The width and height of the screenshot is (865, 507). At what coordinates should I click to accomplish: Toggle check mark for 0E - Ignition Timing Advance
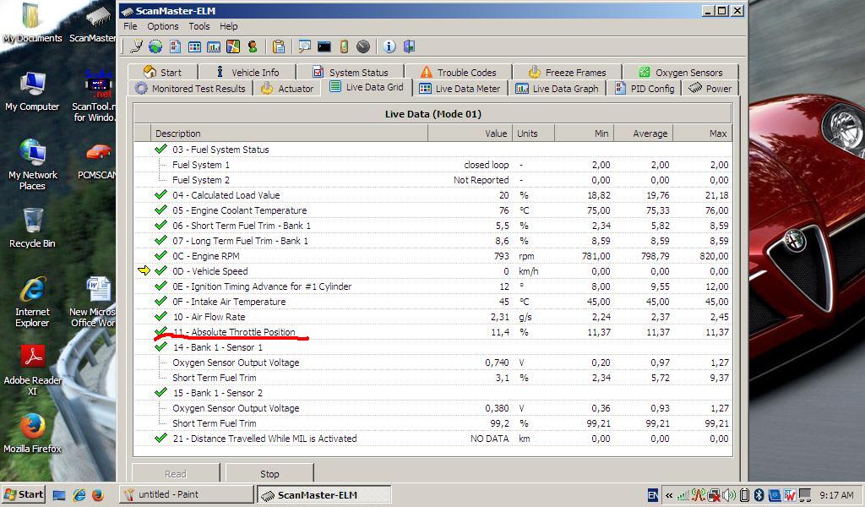[x=160, y=286]
